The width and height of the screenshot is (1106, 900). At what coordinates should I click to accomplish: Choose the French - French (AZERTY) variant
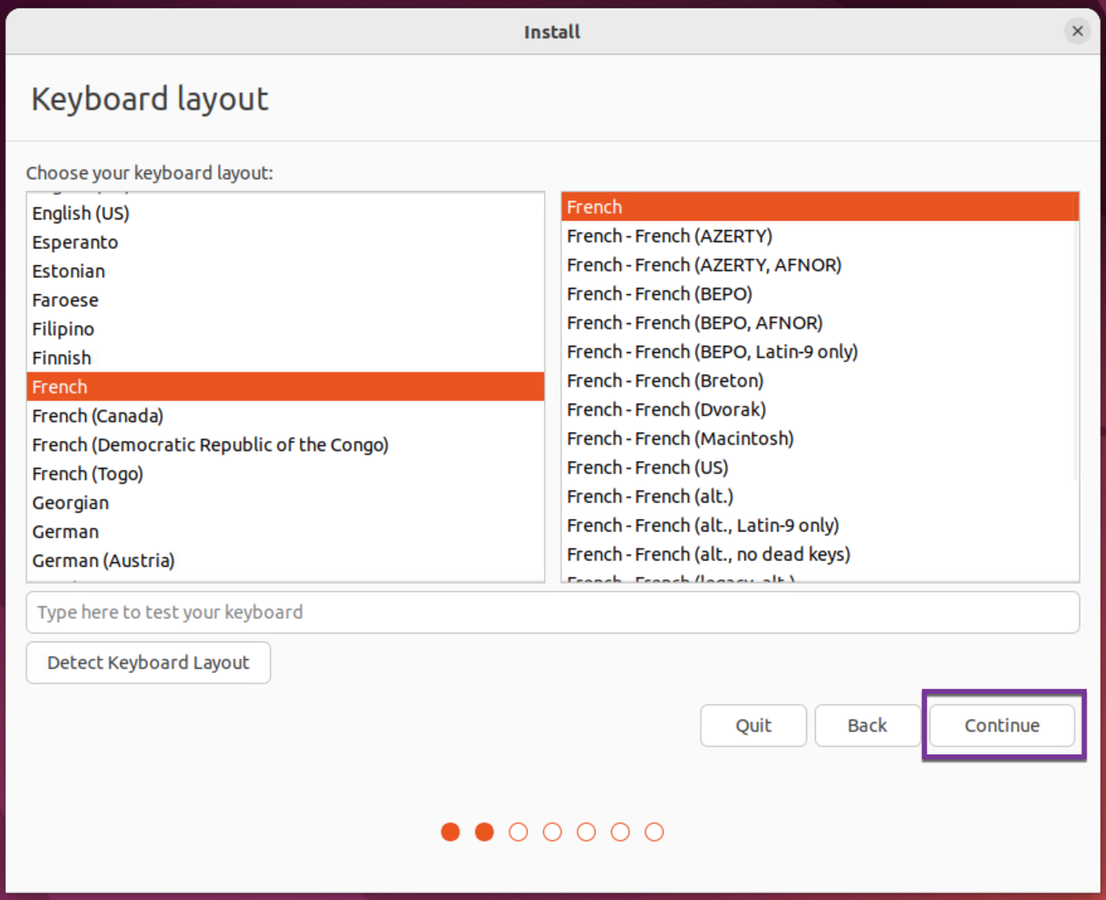point(668,236)
